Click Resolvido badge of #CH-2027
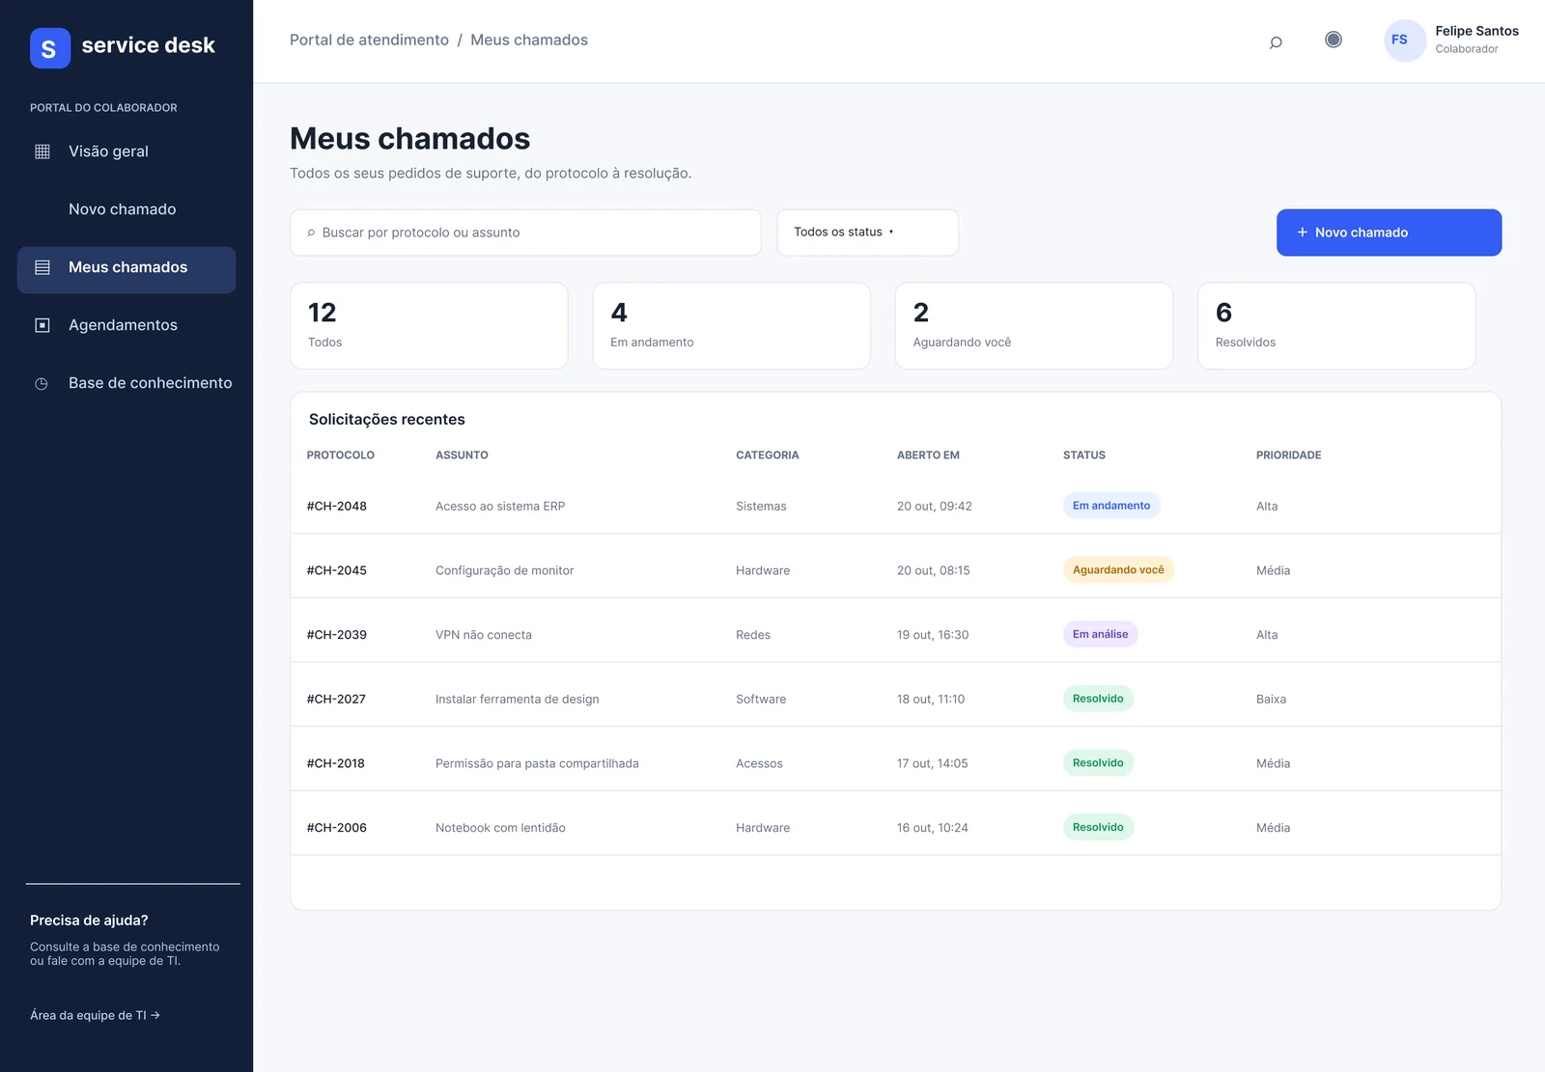1545x1072 pixels. [1098, 699]
